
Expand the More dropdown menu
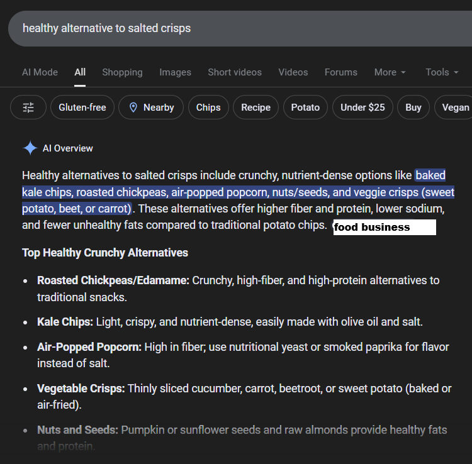(x=390, y=72)
